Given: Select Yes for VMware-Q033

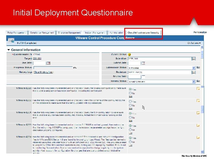Looking at the screenshot, I should [x=130, y=126].
